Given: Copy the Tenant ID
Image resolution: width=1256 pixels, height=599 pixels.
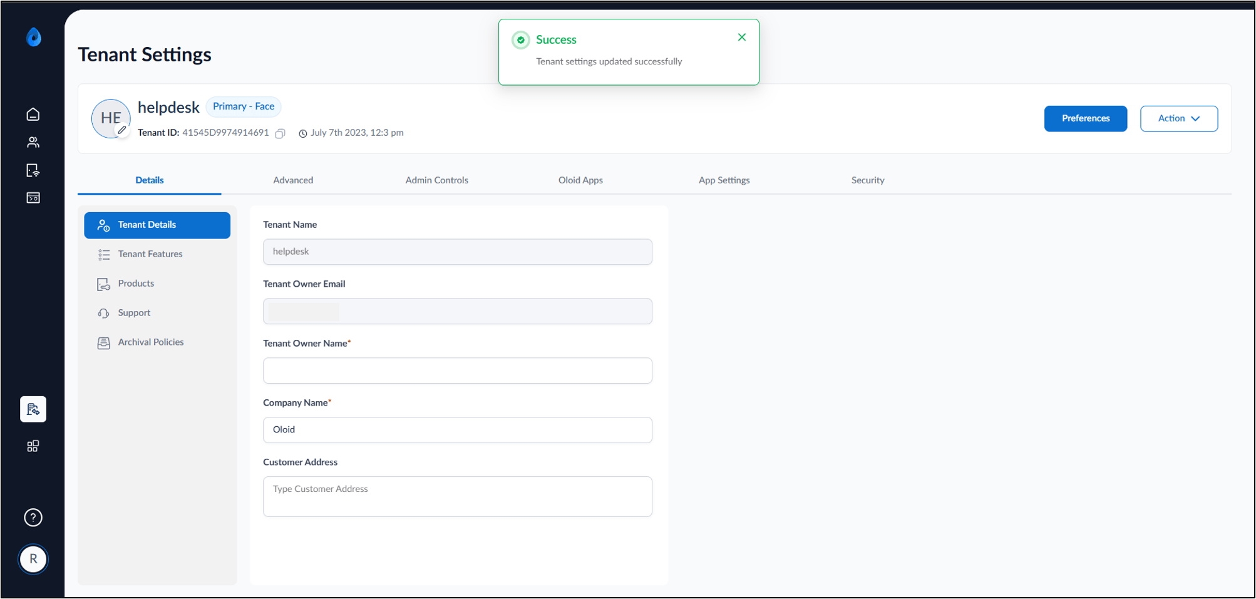Looking at the screenshot, I should coord(281,133).
